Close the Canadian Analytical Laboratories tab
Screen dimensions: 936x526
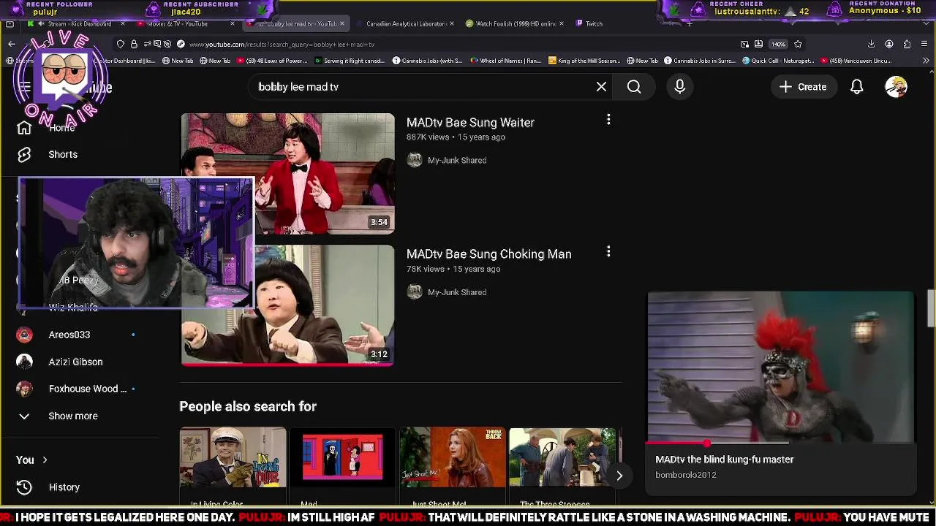coord(451,23)
